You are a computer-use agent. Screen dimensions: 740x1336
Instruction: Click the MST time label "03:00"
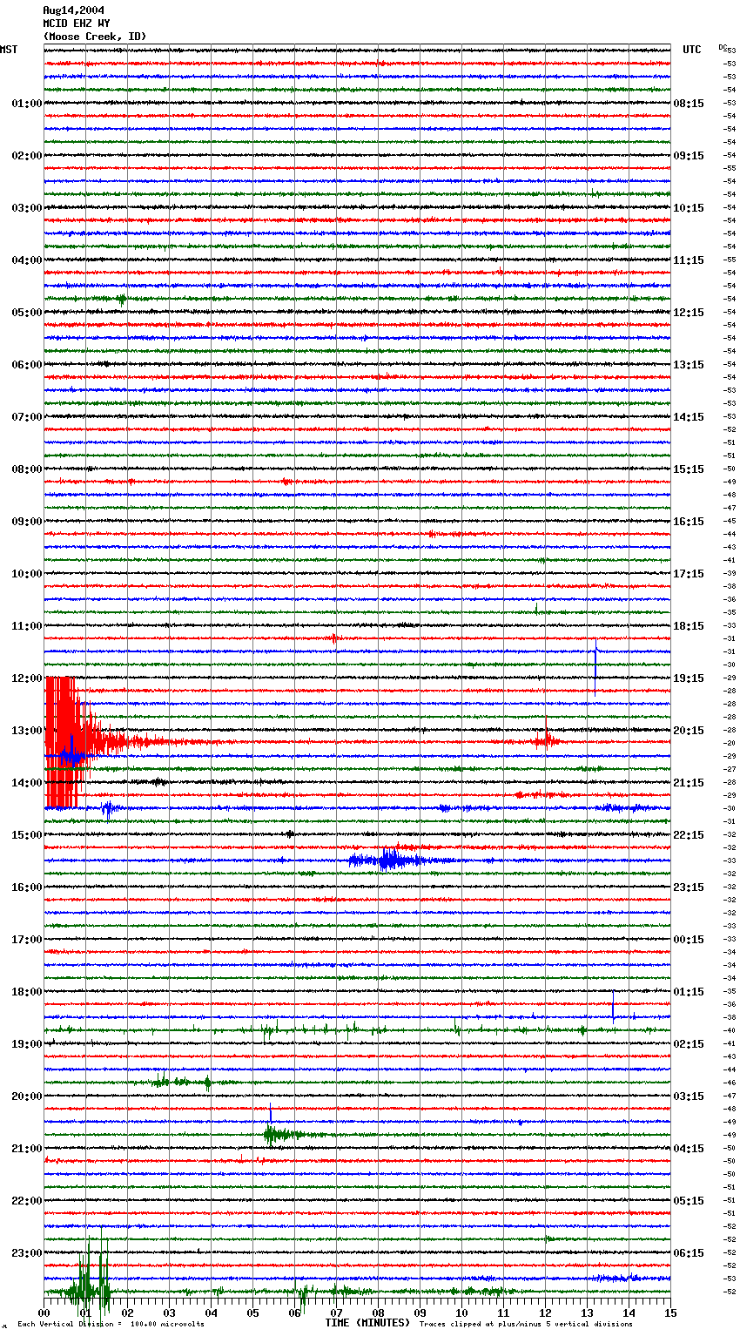27,208
